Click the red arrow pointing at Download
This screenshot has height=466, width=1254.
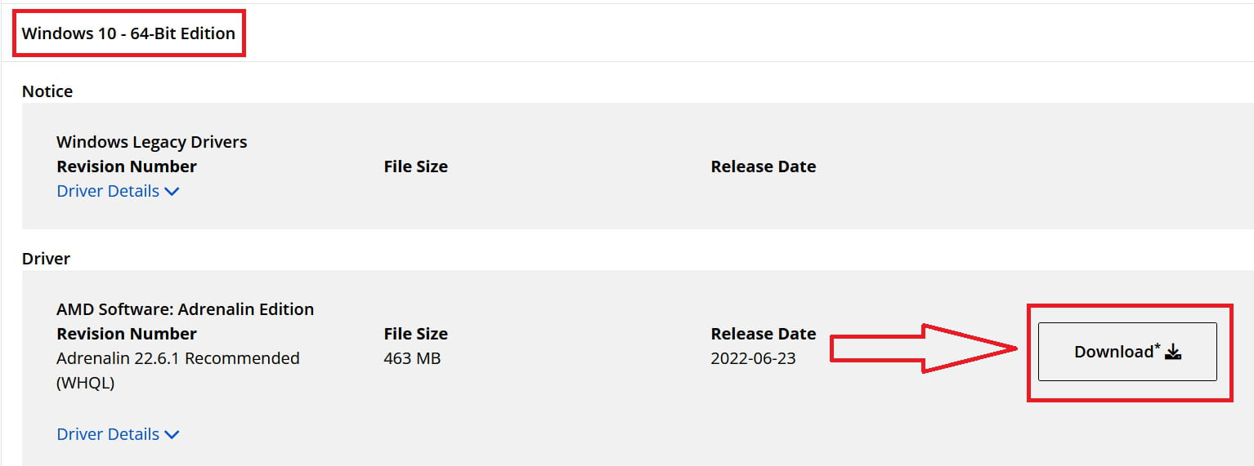(x=924, y=348)
